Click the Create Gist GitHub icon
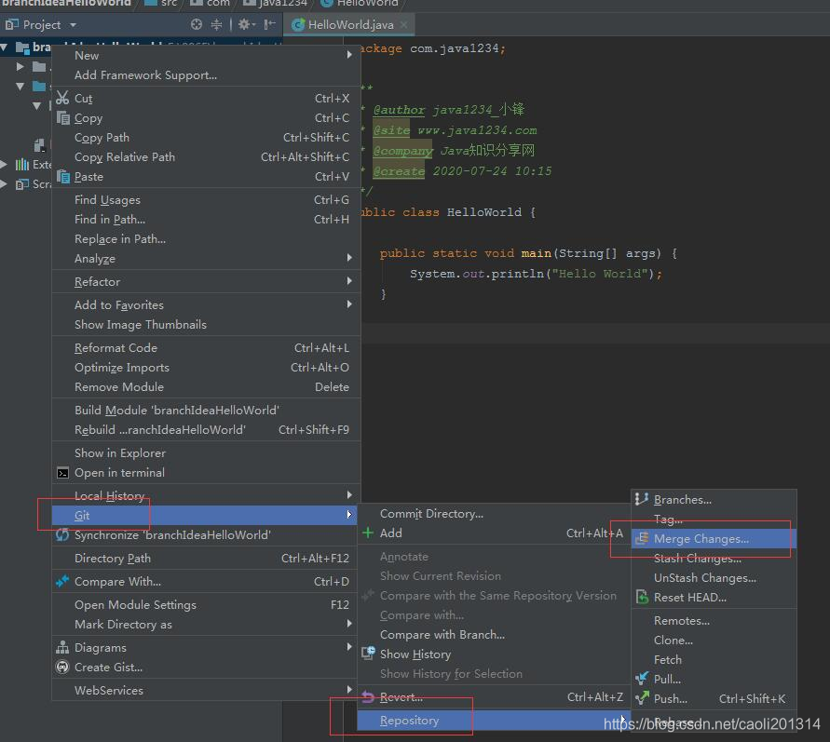The width and height of the screenshot is (830, 742). point(62,667)
